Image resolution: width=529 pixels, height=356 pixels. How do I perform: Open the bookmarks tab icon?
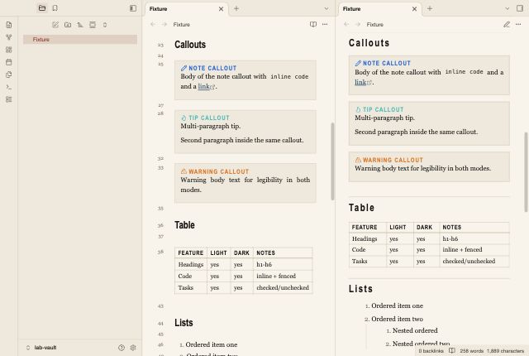point(55,8)
